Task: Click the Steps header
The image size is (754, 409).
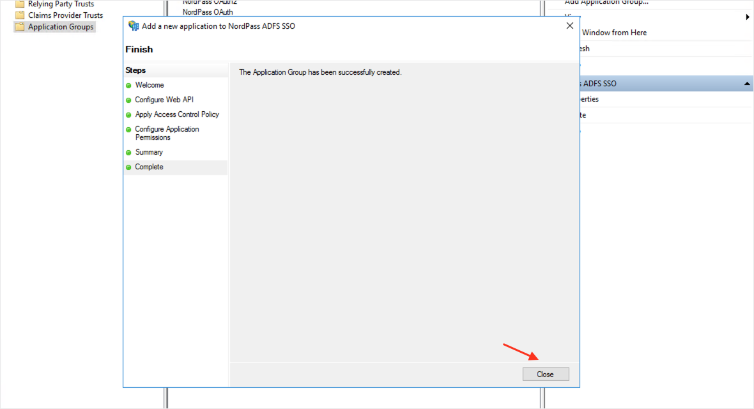Action: point(135,70)
